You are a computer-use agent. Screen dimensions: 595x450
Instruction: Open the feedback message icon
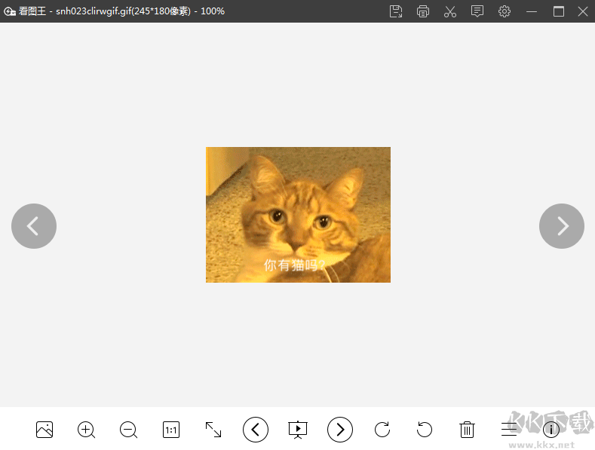pyautogui.click(x=477, y=11)
